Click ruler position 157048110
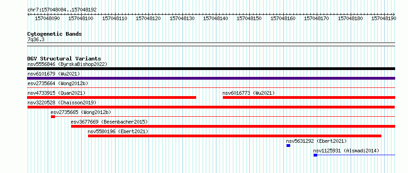This screenshot has width=408, height=173. [115, 18]
